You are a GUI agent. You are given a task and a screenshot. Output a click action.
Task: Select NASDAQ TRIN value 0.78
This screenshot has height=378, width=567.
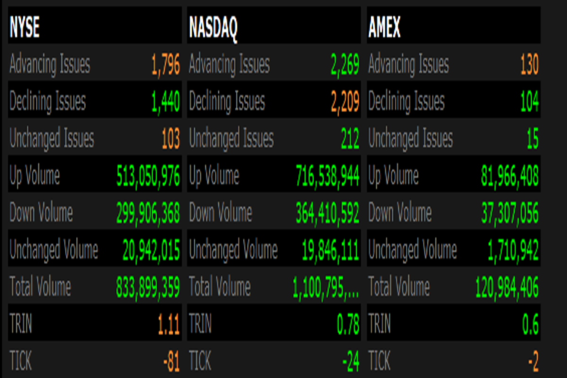(348, 324)
